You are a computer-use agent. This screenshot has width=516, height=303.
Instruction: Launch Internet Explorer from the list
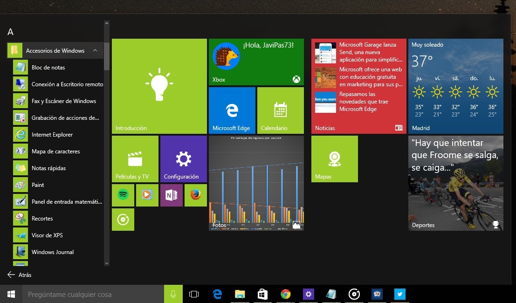[58, 135]
